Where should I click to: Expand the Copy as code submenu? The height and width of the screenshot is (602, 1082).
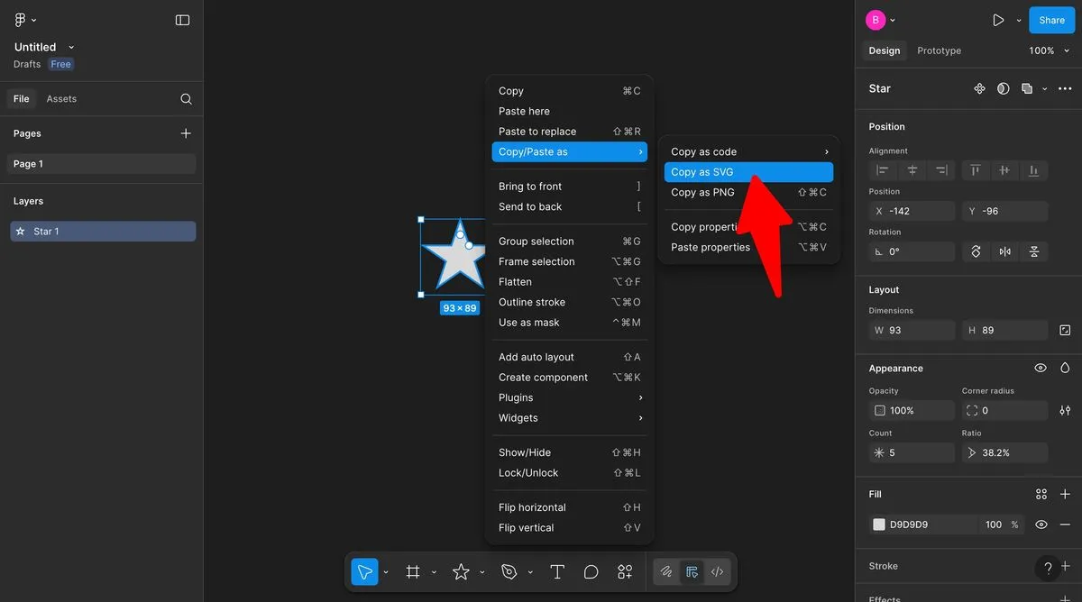[x=748, y=151]
